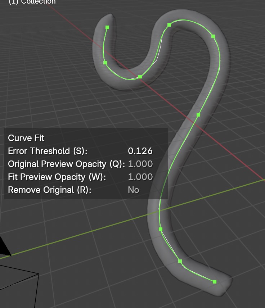Click the Fit Preview Opacity value 1.000
Image resolution: width=265 pixels, height=308 pixels.
(x=140, y=177)
